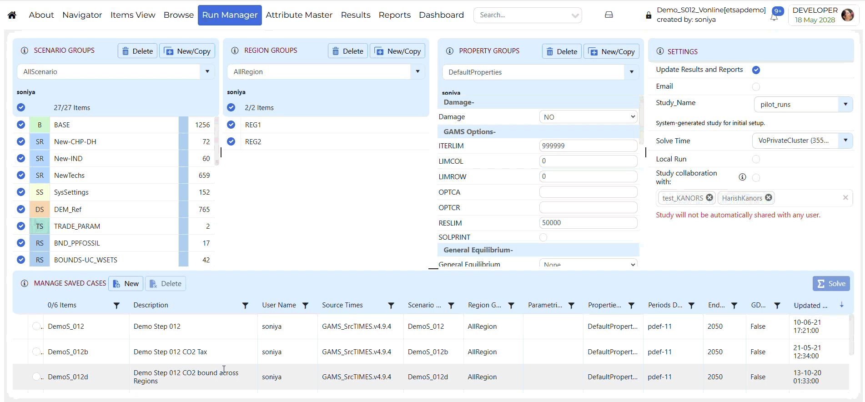Viewport: 865px width, 402px height.
Task: Remove HarishKanors collaborator tag
Action: [x=769, y=197]
